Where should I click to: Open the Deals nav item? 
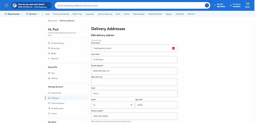click(48, 14)
